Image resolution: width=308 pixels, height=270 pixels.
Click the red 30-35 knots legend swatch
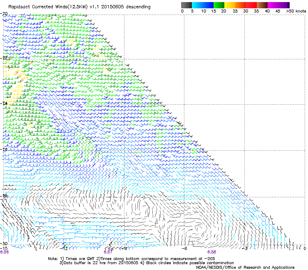tap(251, 5)
